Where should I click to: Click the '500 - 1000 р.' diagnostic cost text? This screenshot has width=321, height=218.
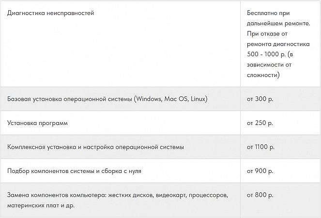pyautogui.click(x=266, y=54)
